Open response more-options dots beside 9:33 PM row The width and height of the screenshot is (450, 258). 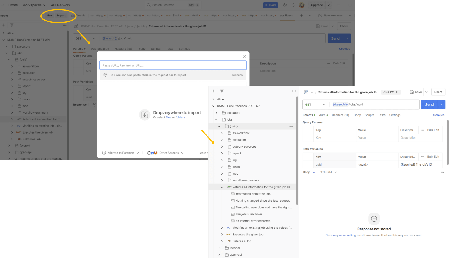click(442, 172)
